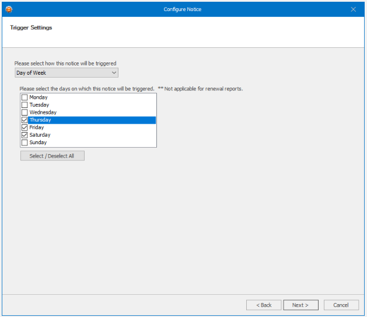Image resolution: width=367 pixels, height=317 pixels.
Task: Uncheck the Thursday checkbox
Action: [25, 120]
